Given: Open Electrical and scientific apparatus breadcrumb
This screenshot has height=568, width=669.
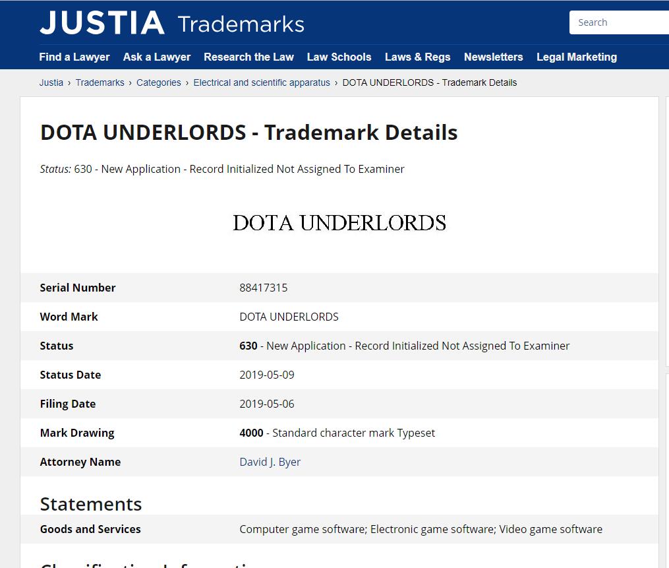Looking at the screenshot, I should tap(262, 82).
